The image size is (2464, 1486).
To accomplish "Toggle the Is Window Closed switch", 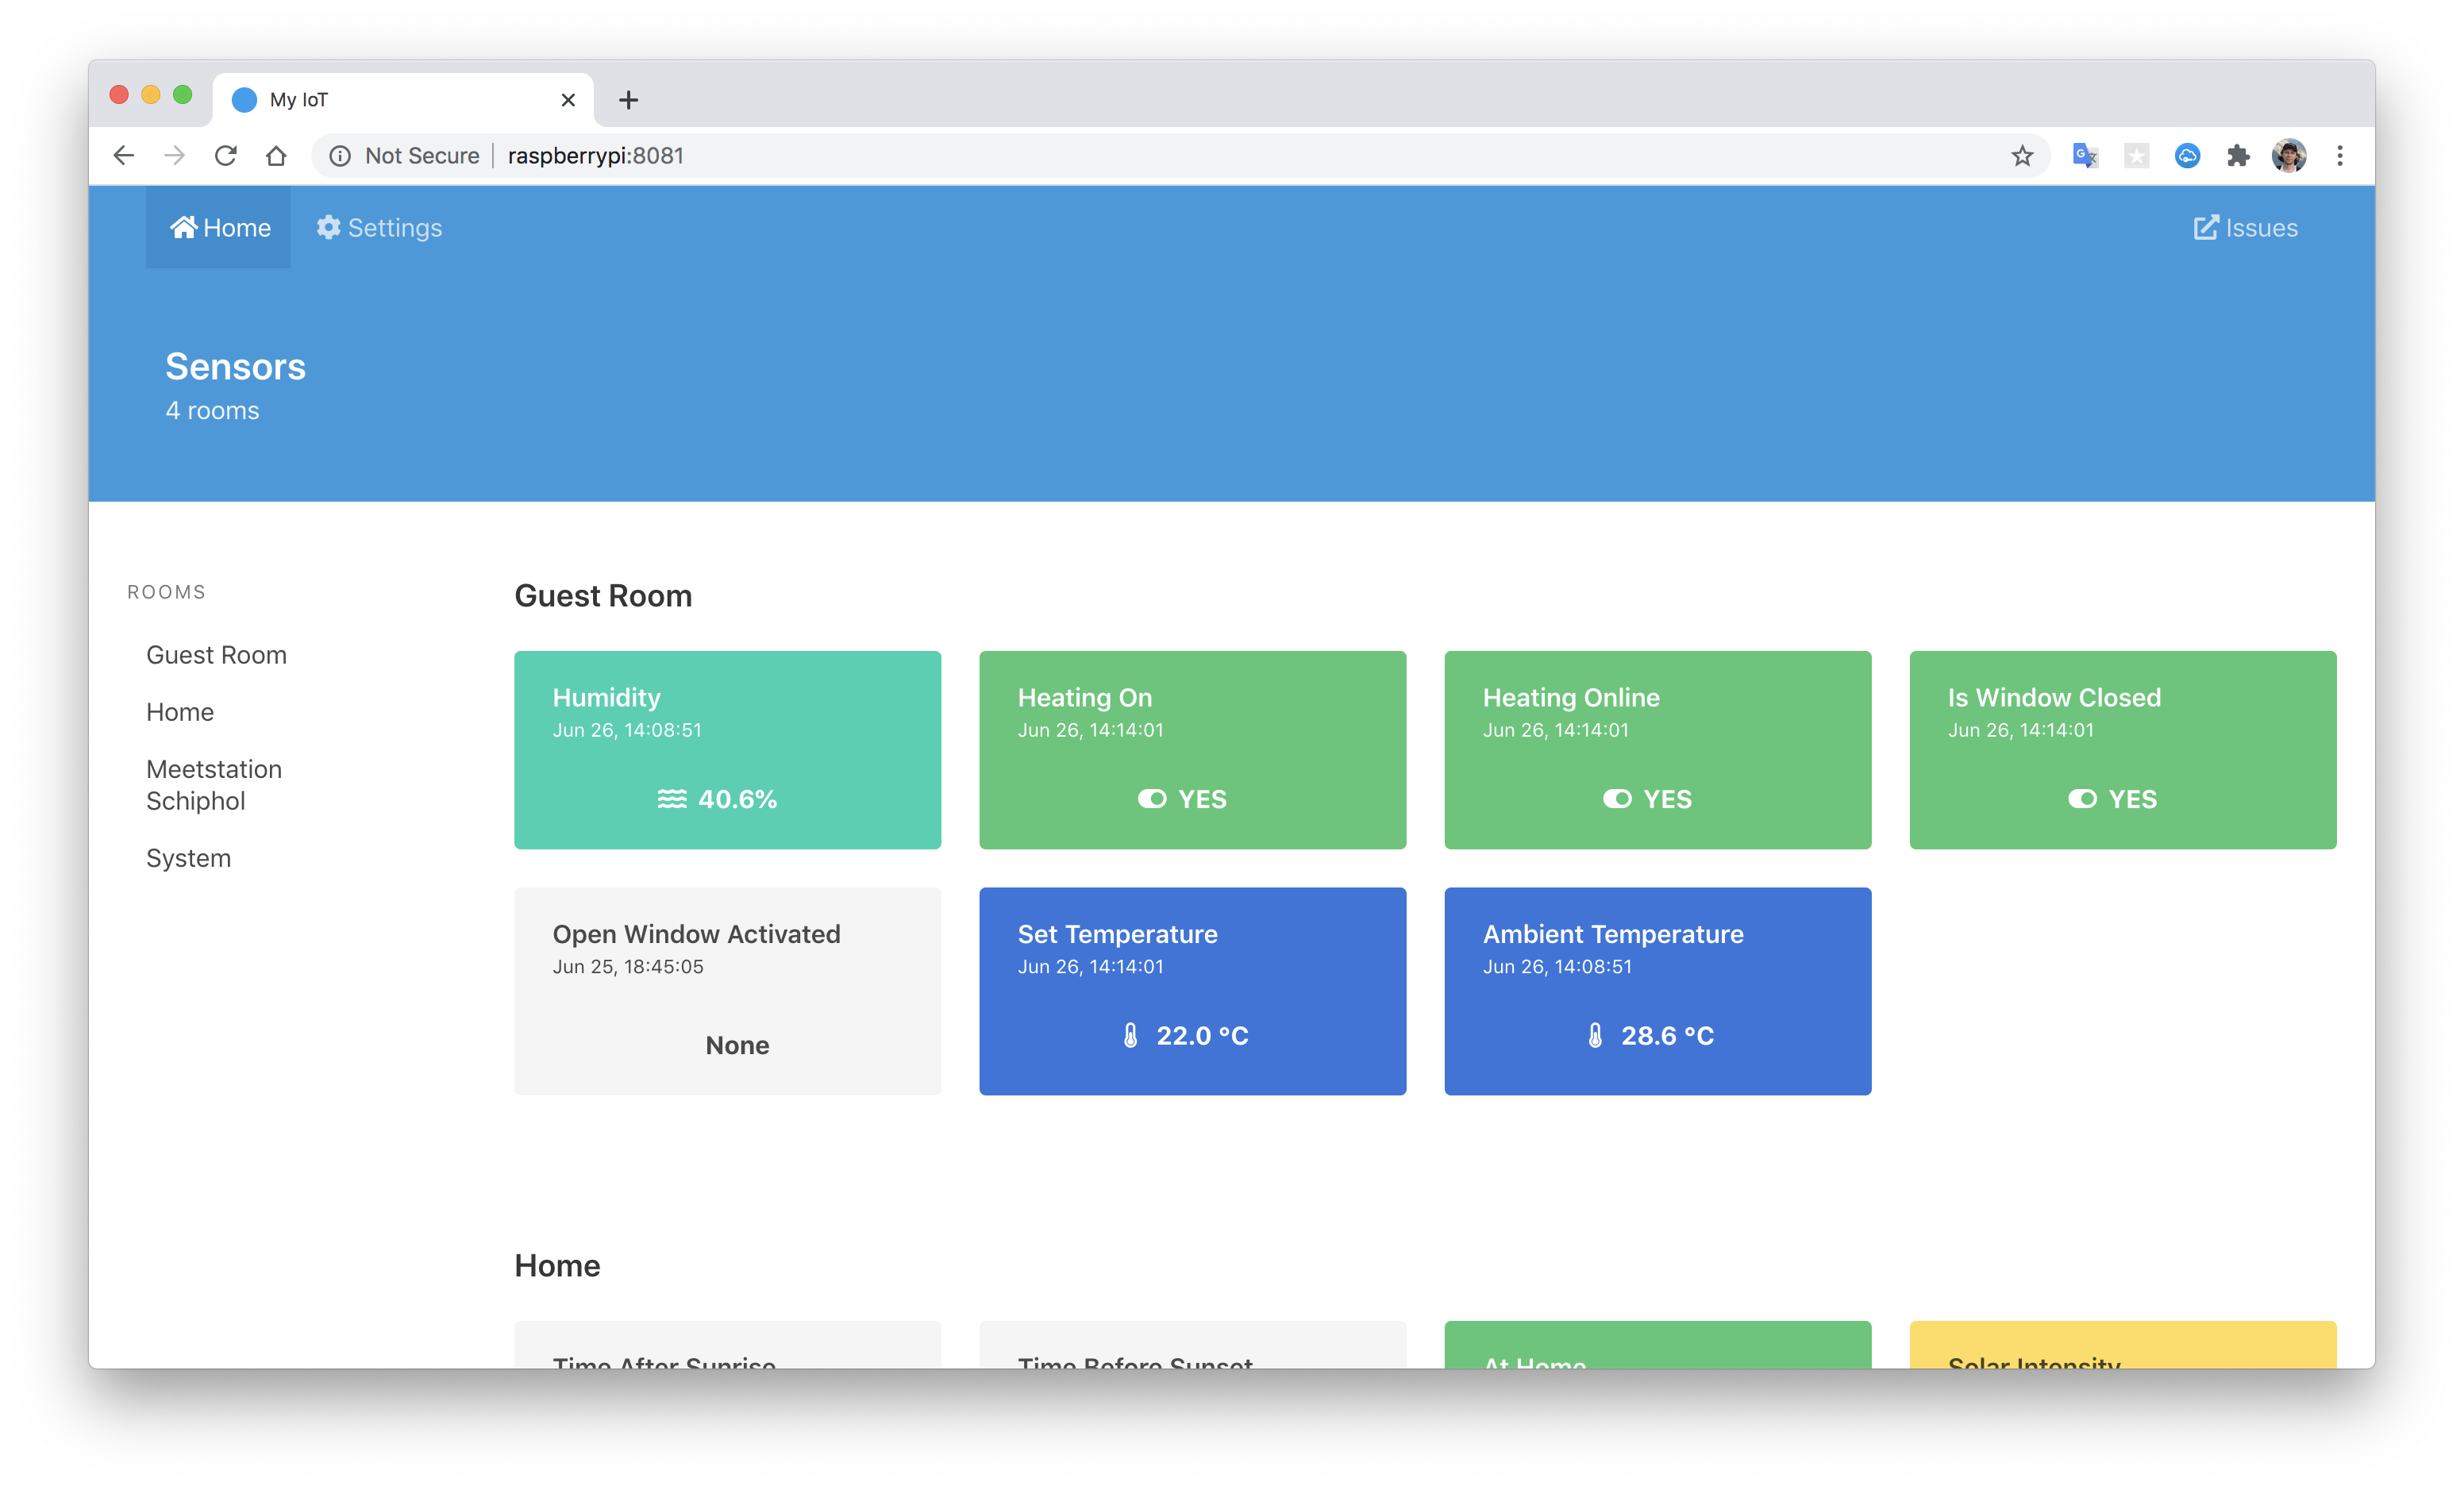I will point(2082,799).
